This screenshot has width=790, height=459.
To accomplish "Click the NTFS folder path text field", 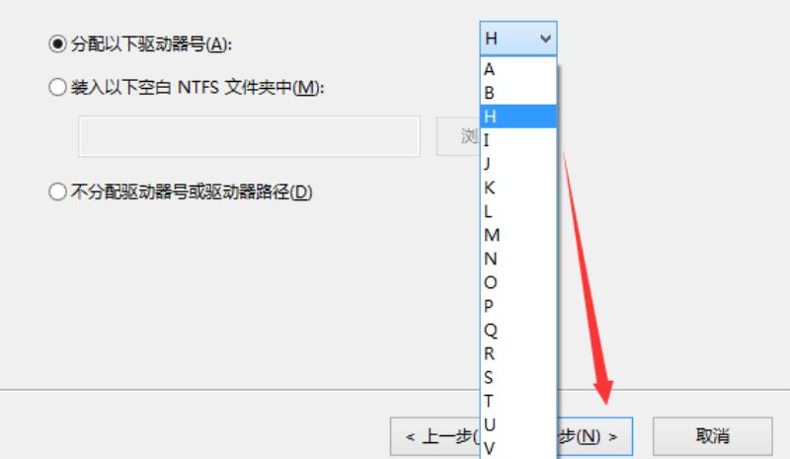I will [x=250, y=136].
